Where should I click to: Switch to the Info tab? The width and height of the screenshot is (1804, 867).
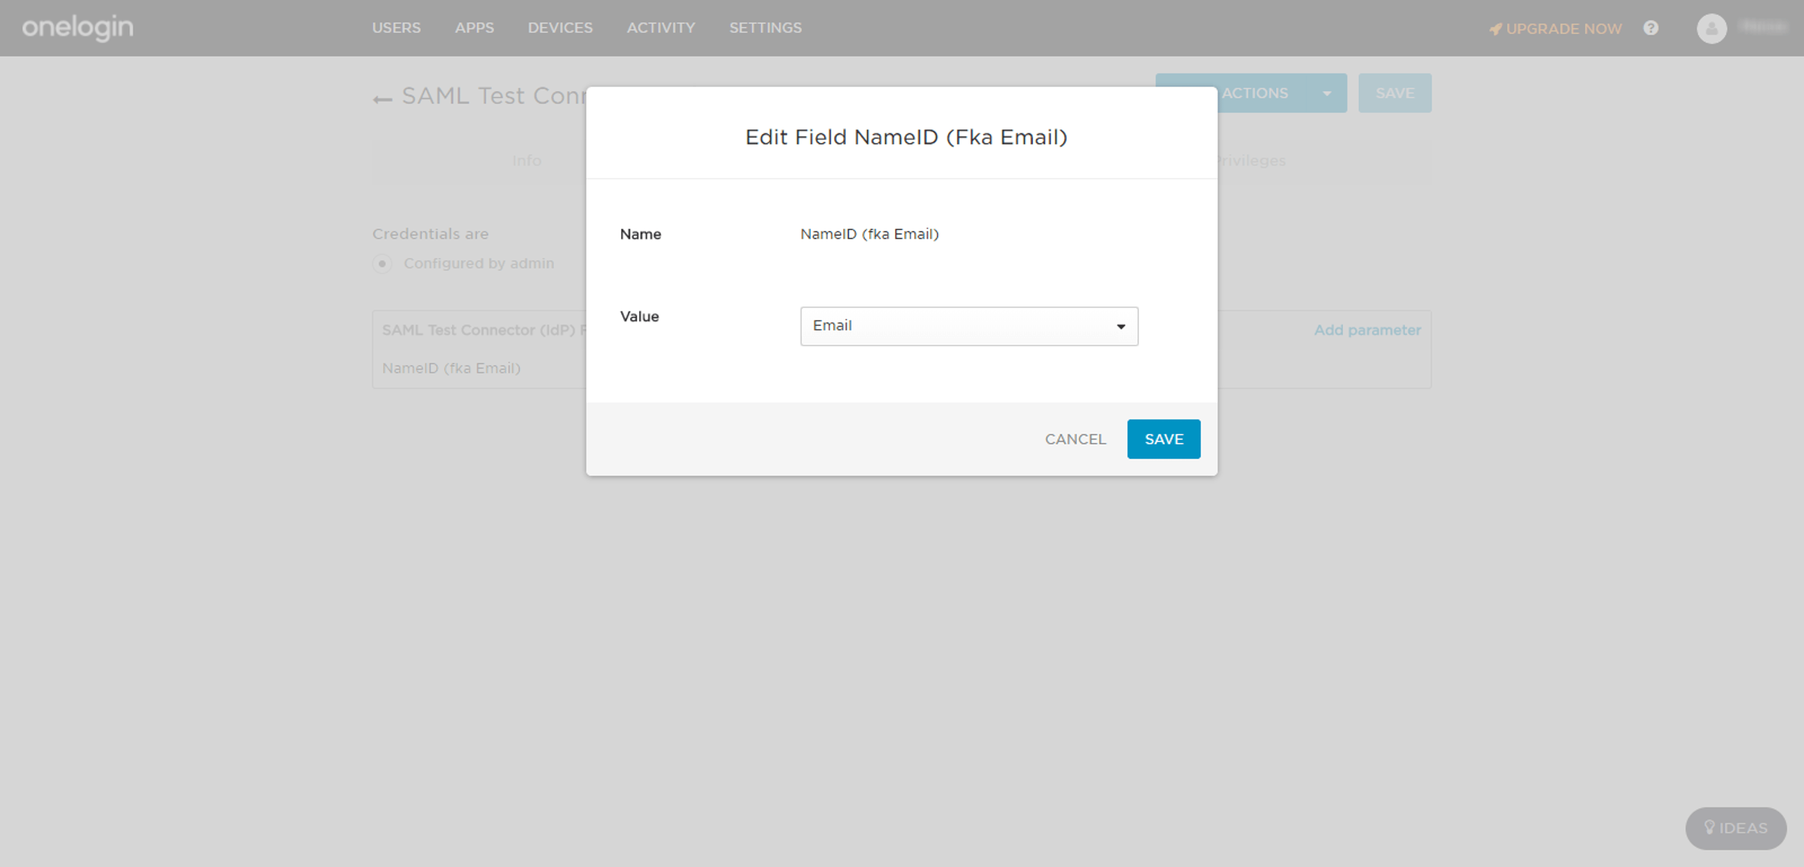click(x=526, y=161)
